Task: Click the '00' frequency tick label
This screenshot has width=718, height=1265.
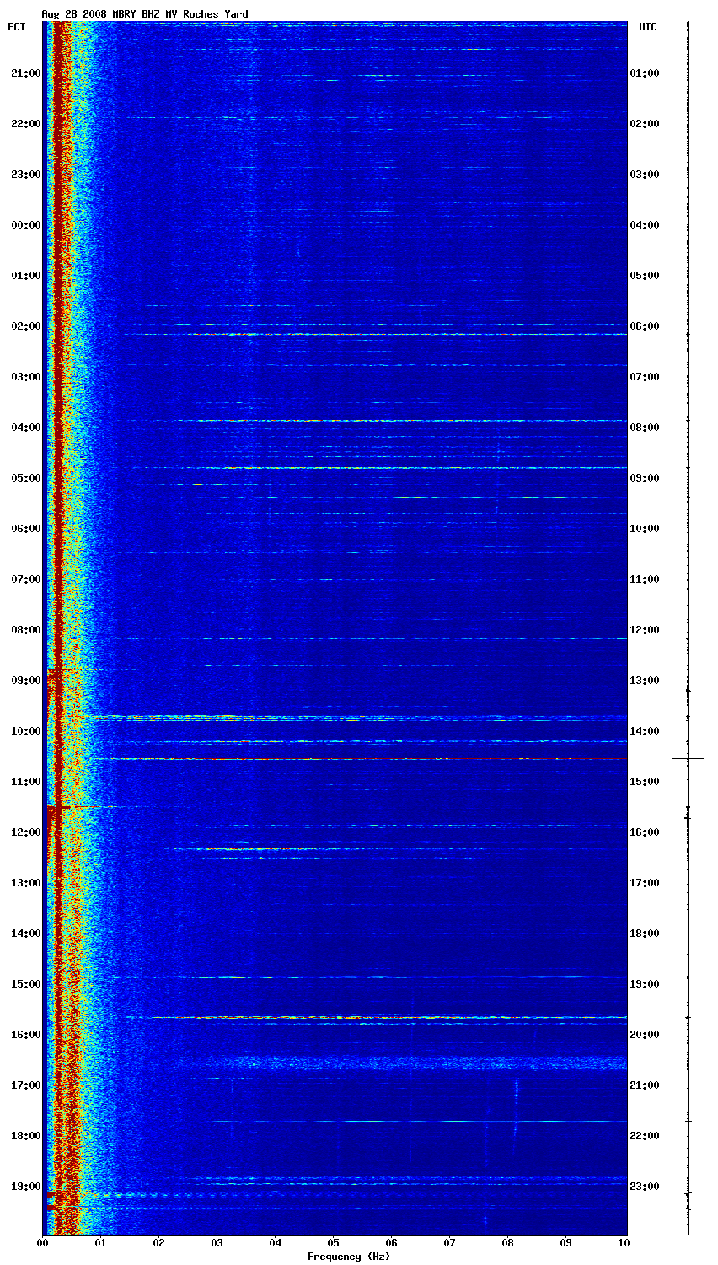Action: tap(42, 1243)
